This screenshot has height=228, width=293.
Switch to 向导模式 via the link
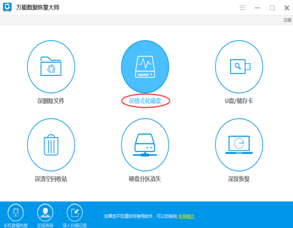186,216
